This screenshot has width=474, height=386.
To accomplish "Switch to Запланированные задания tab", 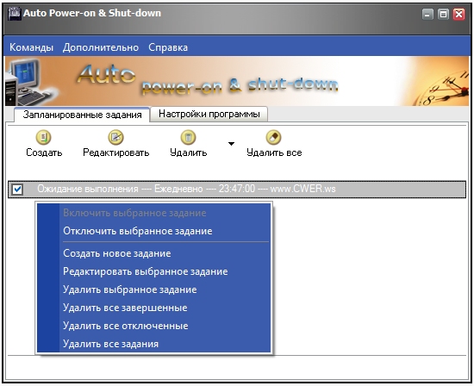I will 82,115.
